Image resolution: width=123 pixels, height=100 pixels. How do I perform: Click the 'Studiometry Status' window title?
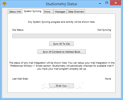61,4
